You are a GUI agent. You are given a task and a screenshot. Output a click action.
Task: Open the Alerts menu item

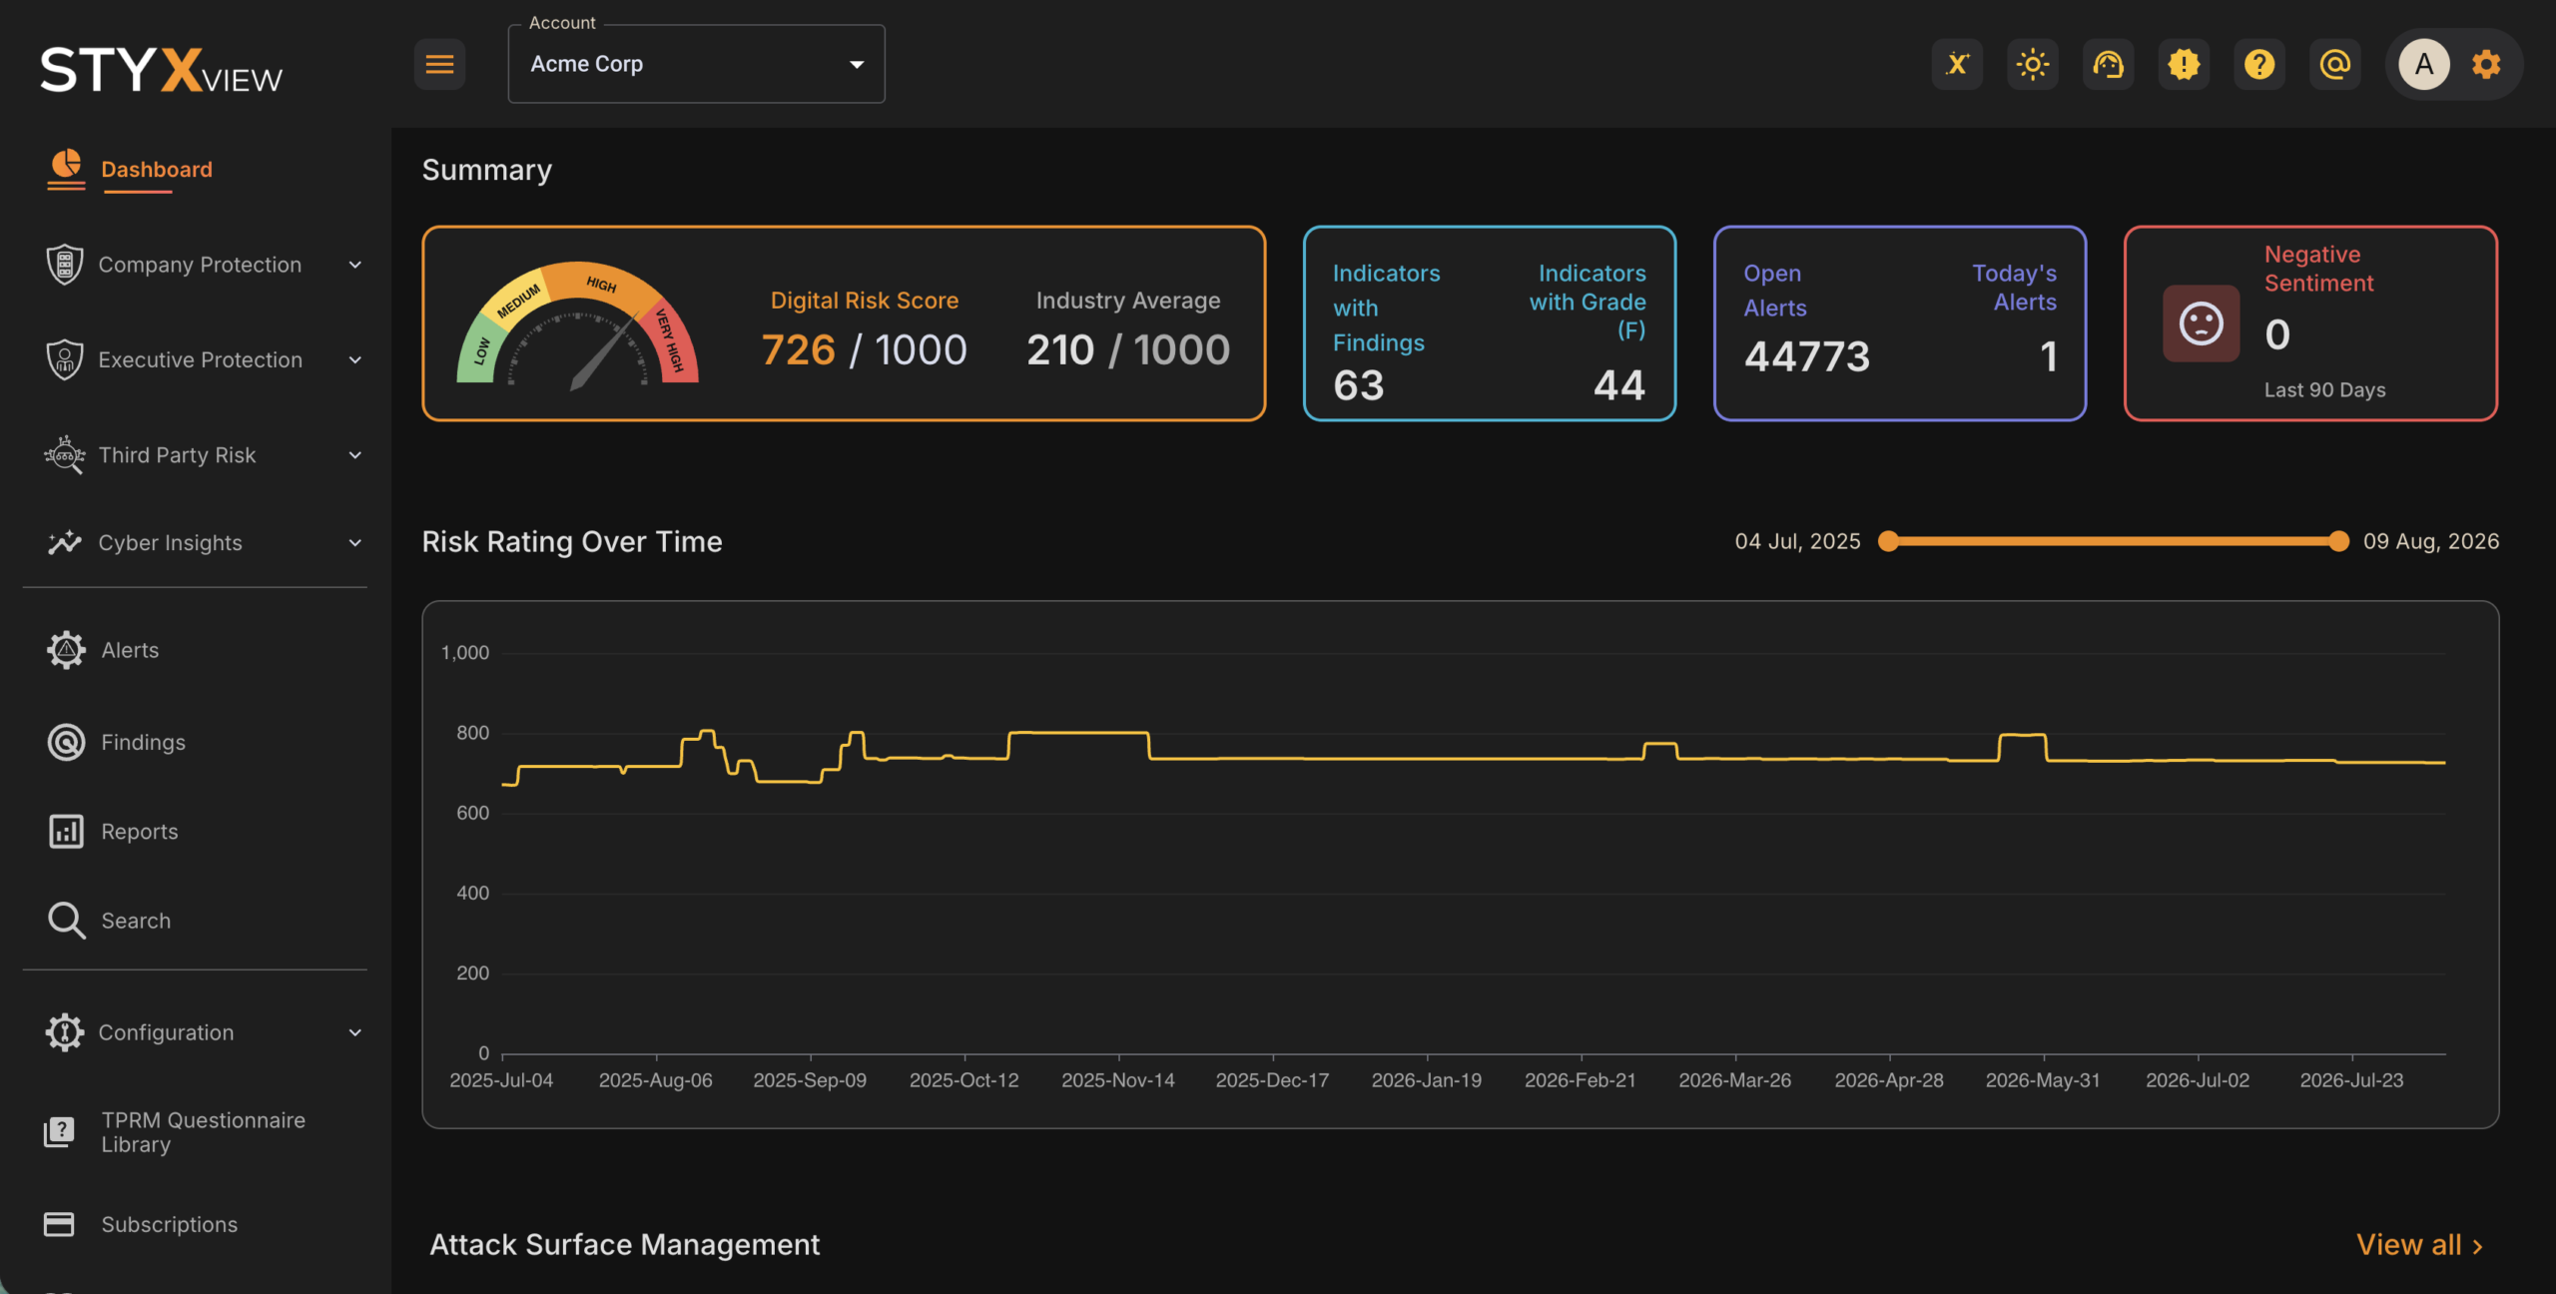130,650
